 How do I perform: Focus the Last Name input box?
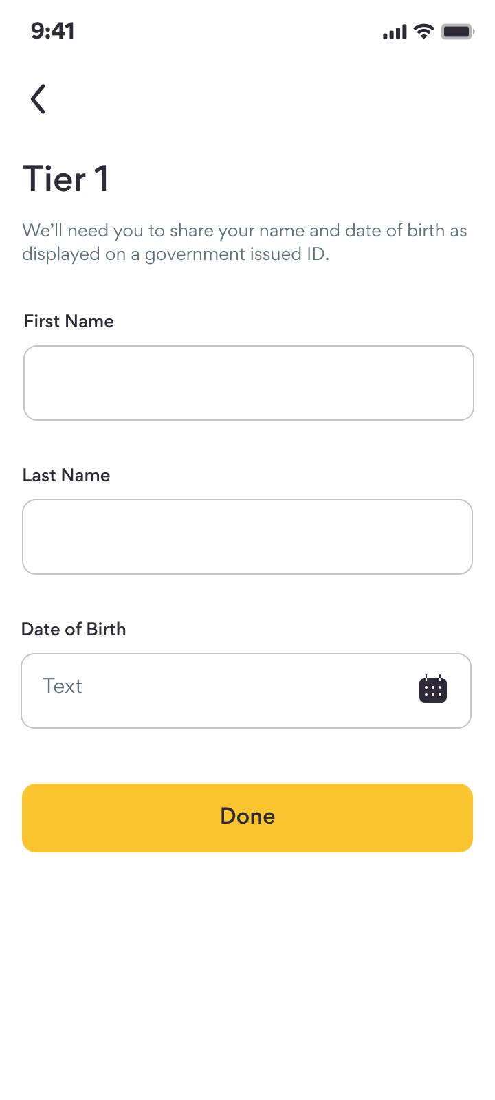247,537
